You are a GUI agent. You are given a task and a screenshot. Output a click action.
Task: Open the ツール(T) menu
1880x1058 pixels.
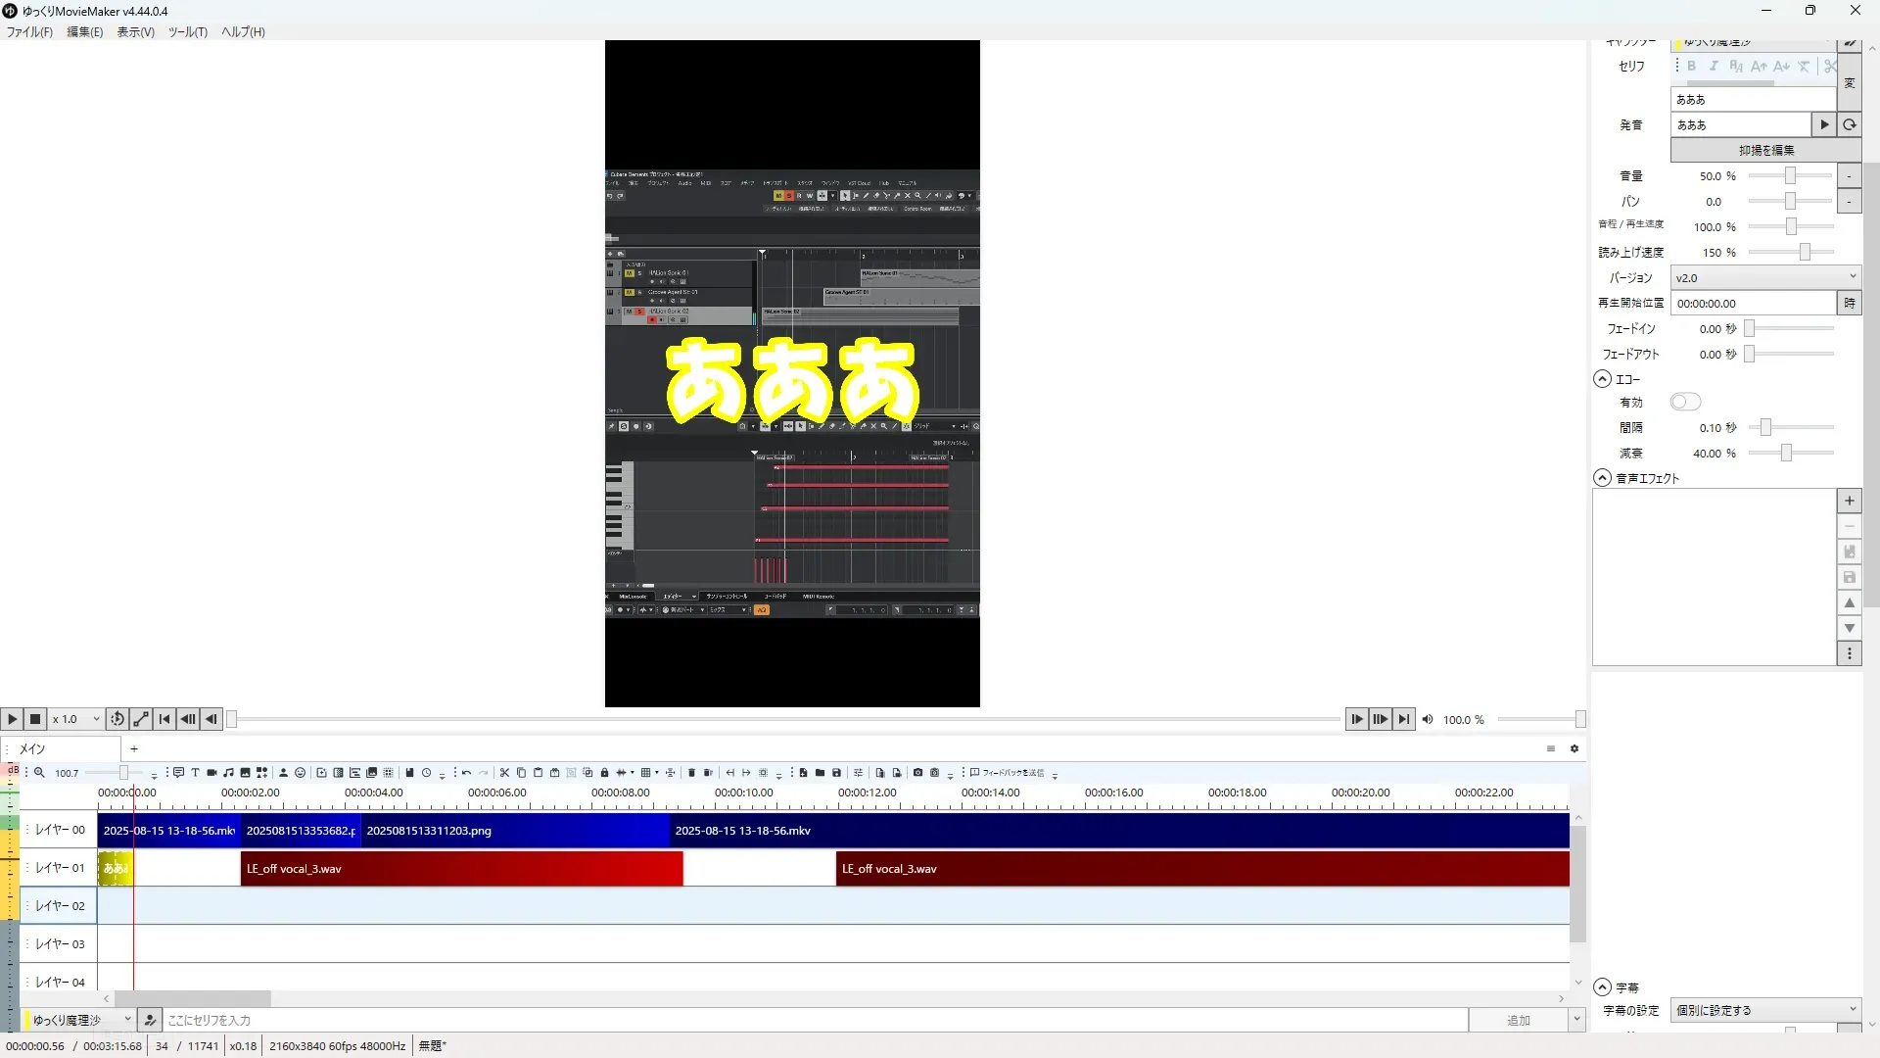pos(187,31)
